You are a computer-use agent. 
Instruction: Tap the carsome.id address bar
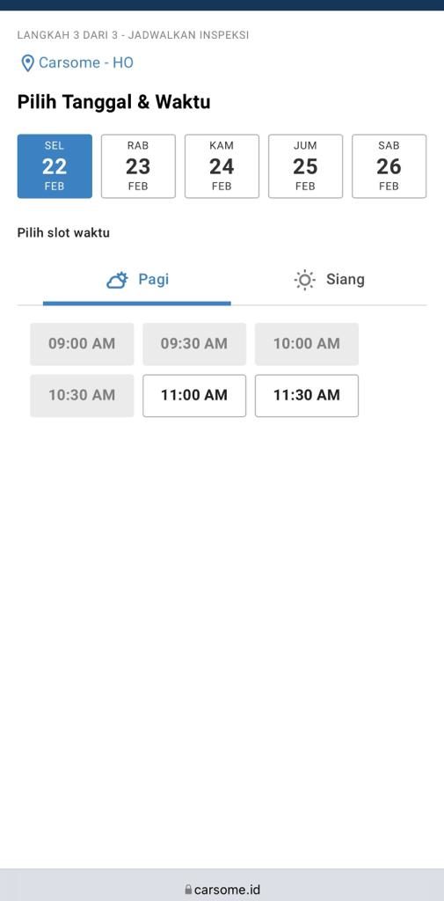(x=222, y=889)
